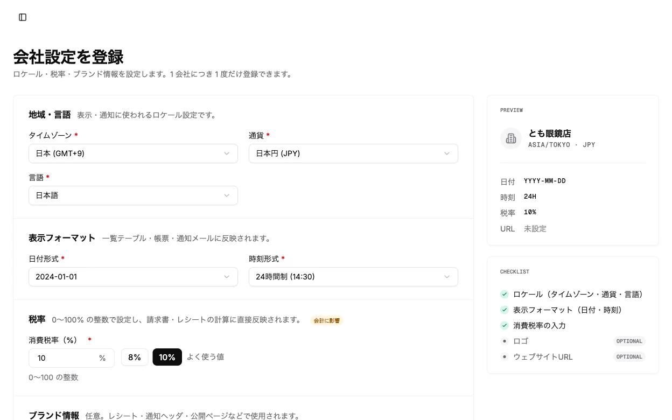The height and width of the screenshot is (420, 672).
Task: Click the ロケール checklist item
Action: point(578,295)
